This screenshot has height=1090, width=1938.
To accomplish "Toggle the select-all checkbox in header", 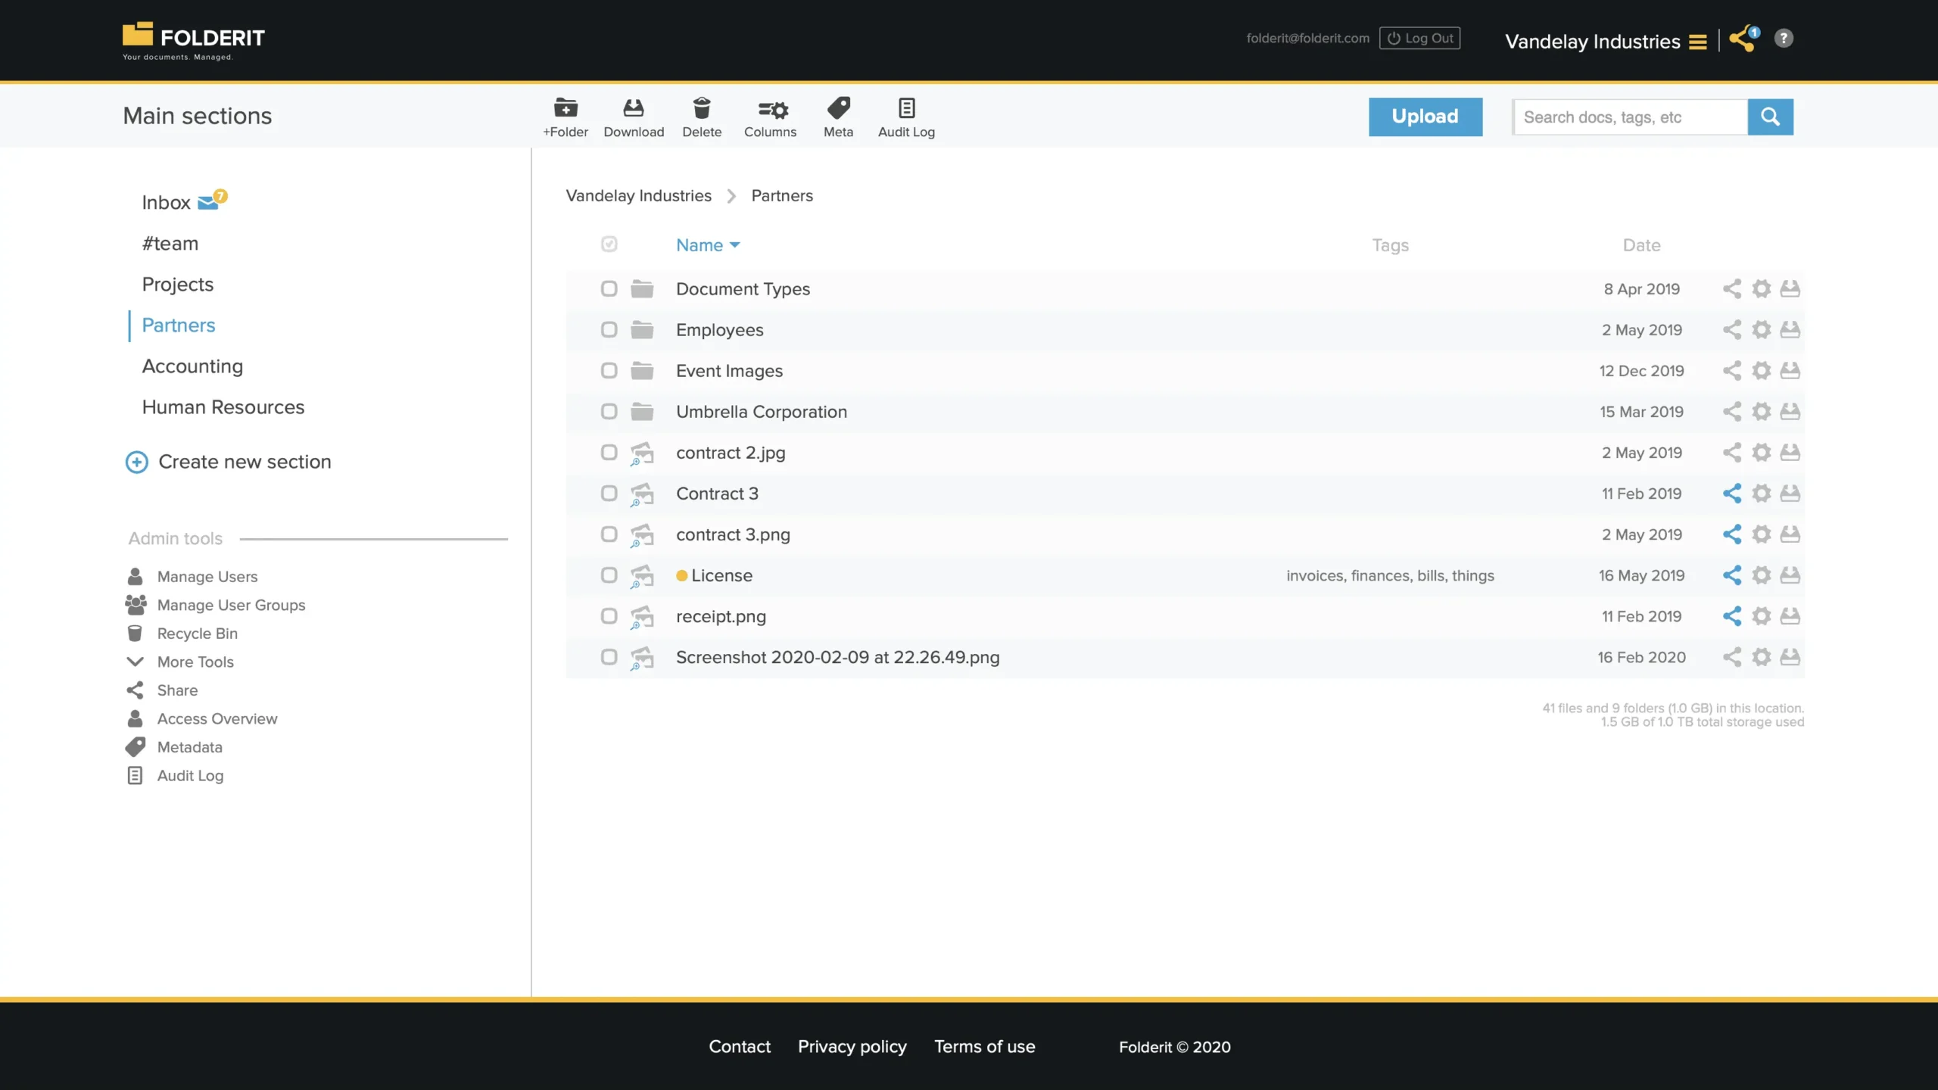I will pos(609,244).
